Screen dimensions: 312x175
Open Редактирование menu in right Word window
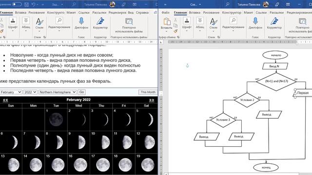tap(233, 25)
